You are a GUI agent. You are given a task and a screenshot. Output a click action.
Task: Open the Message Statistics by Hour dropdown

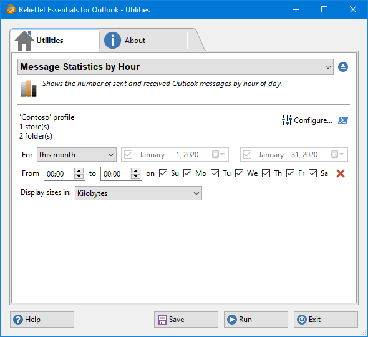[175, 67]
